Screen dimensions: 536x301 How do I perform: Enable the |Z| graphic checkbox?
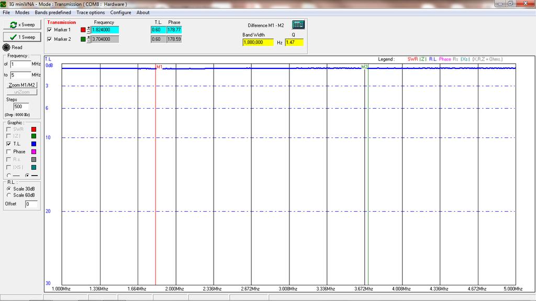pos(8,136)
